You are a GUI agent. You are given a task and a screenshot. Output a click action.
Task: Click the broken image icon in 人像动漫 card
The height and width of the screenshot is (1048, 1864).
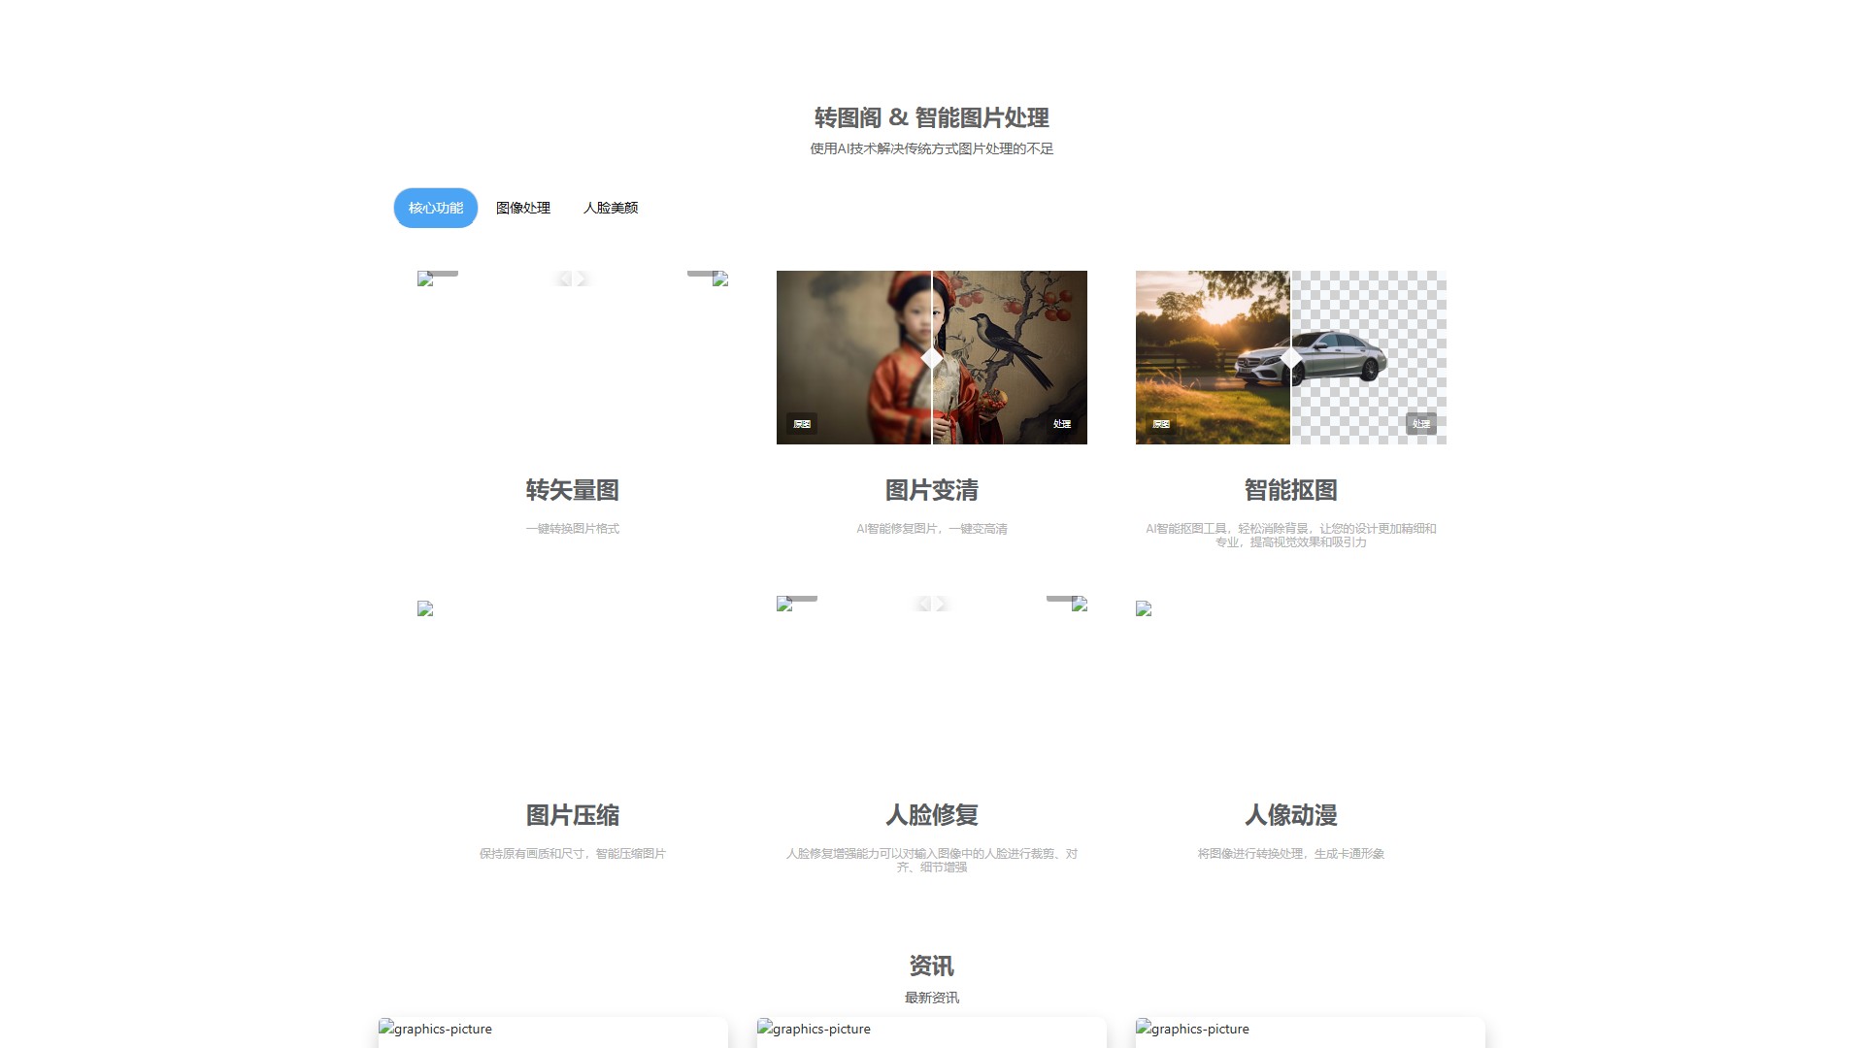pos(1143,608)
